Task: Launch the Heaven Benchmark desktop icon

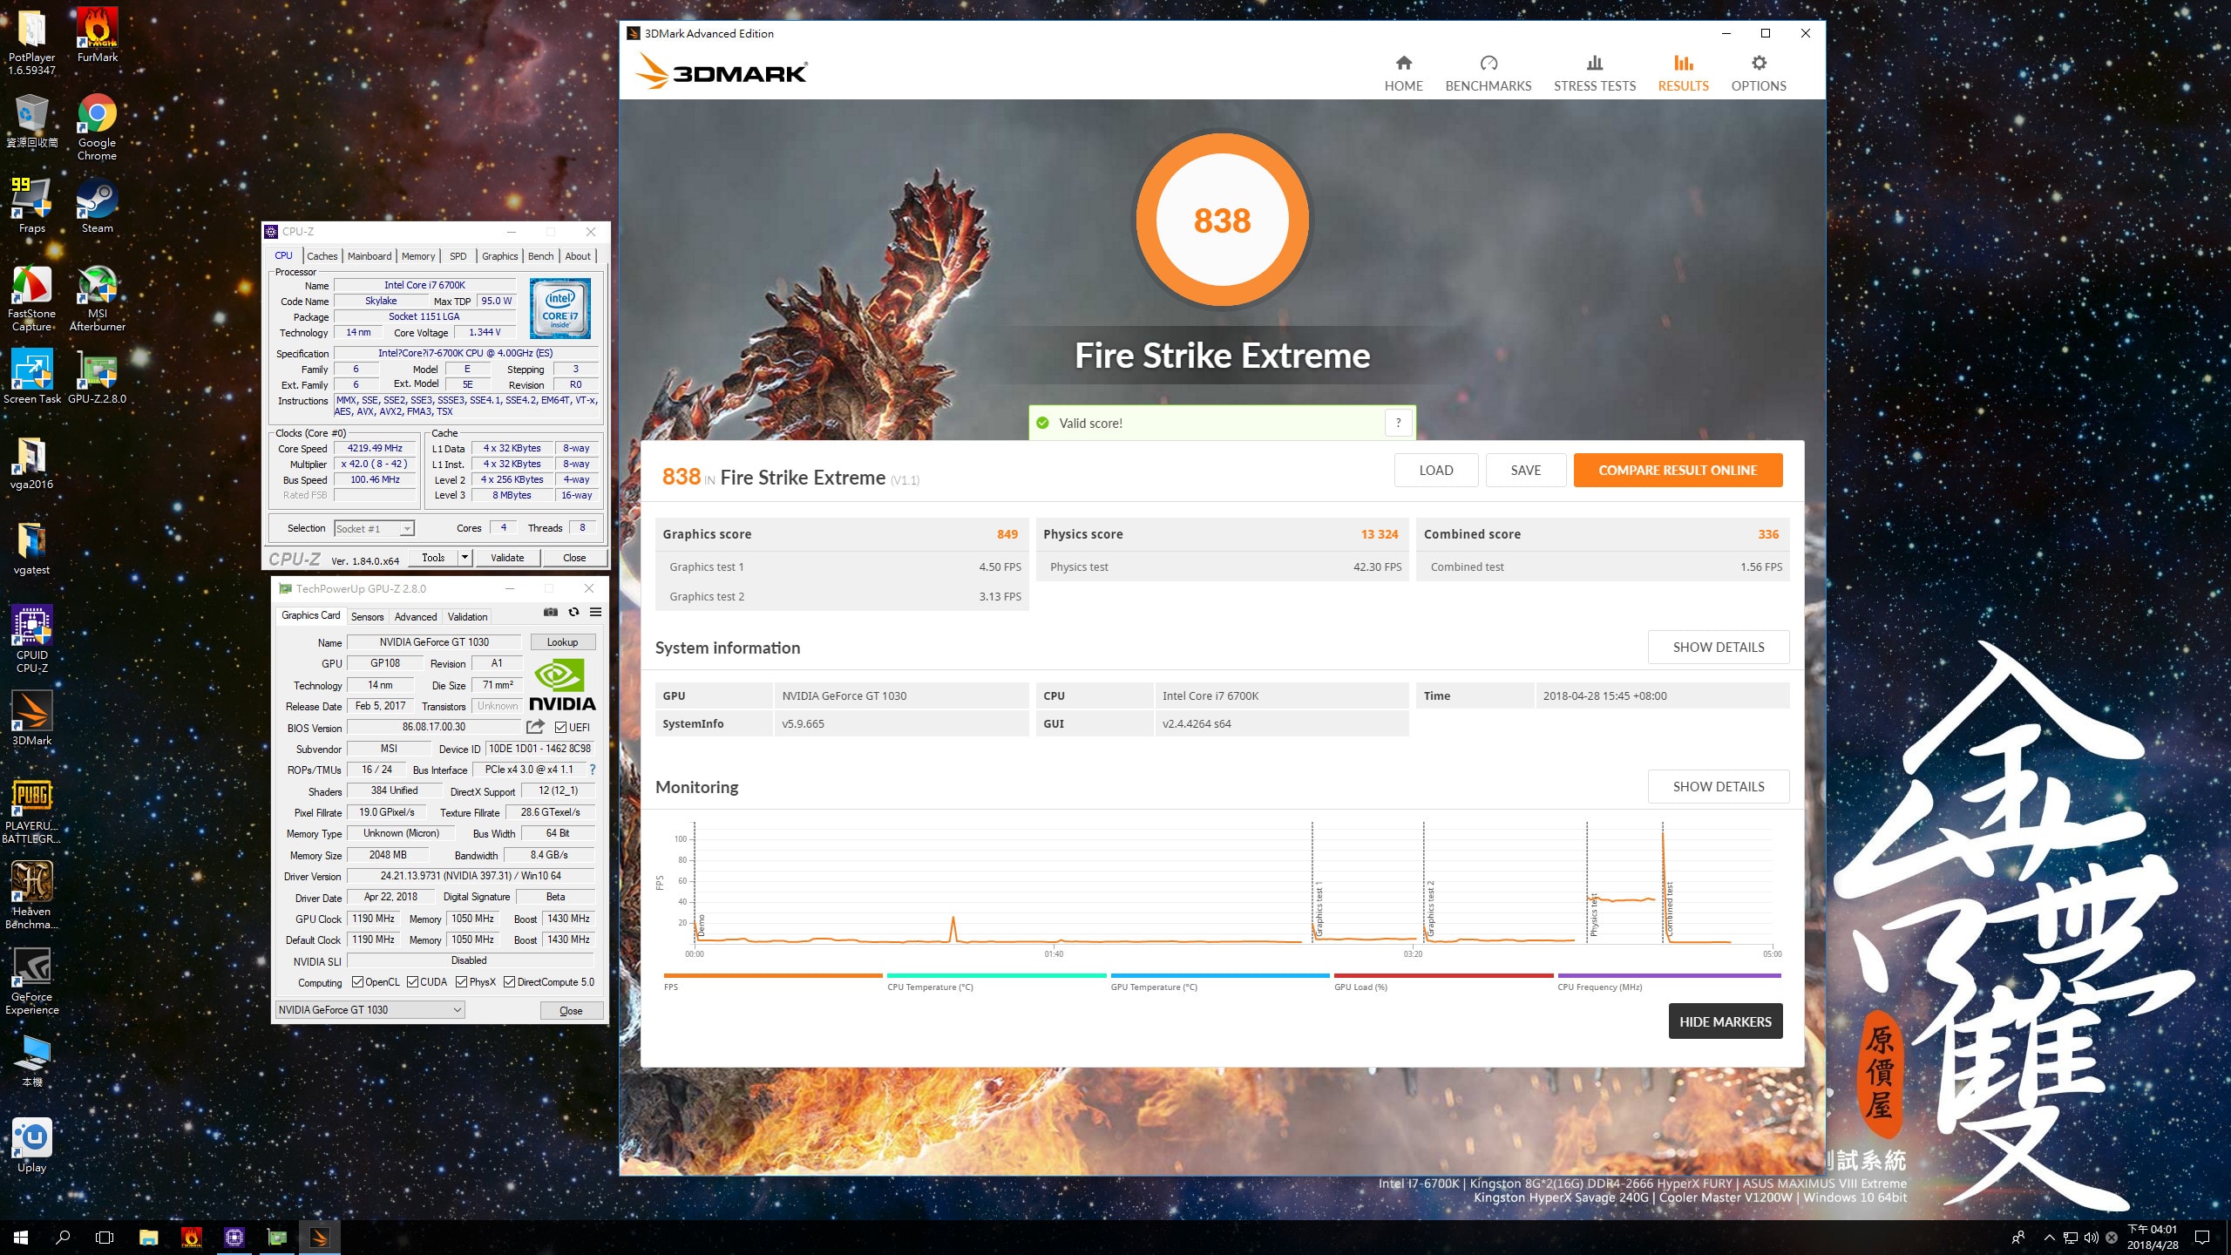Action: [x=31, y=896]
